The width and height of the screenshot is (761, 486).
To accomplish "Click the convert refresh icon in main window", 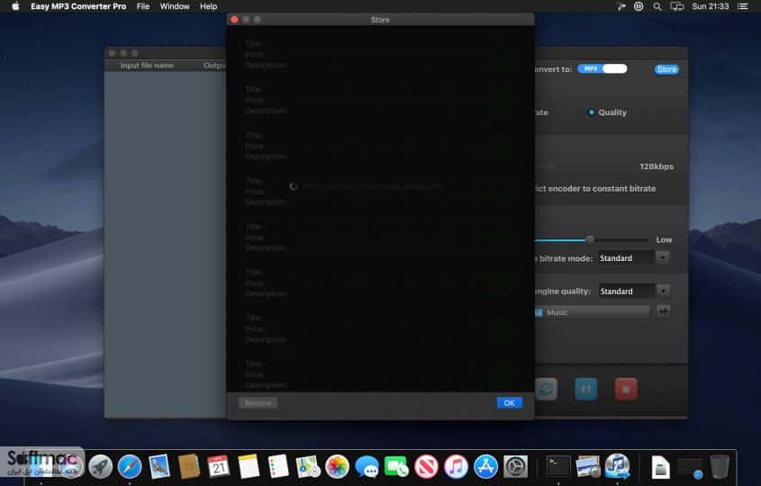I will (x=547, y=389).
